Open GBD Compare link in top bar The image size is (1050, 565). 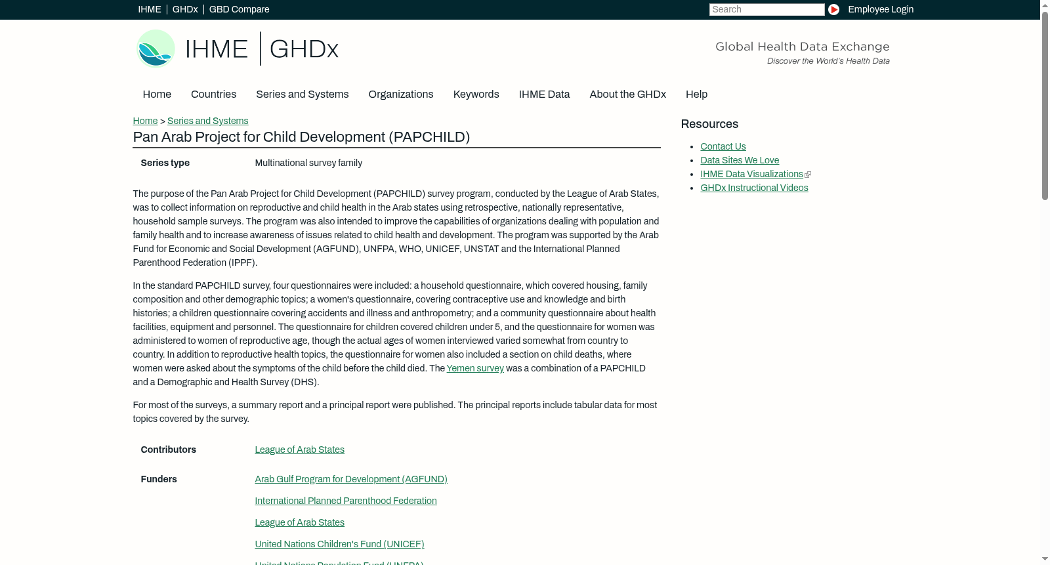(x=240, y=9)
